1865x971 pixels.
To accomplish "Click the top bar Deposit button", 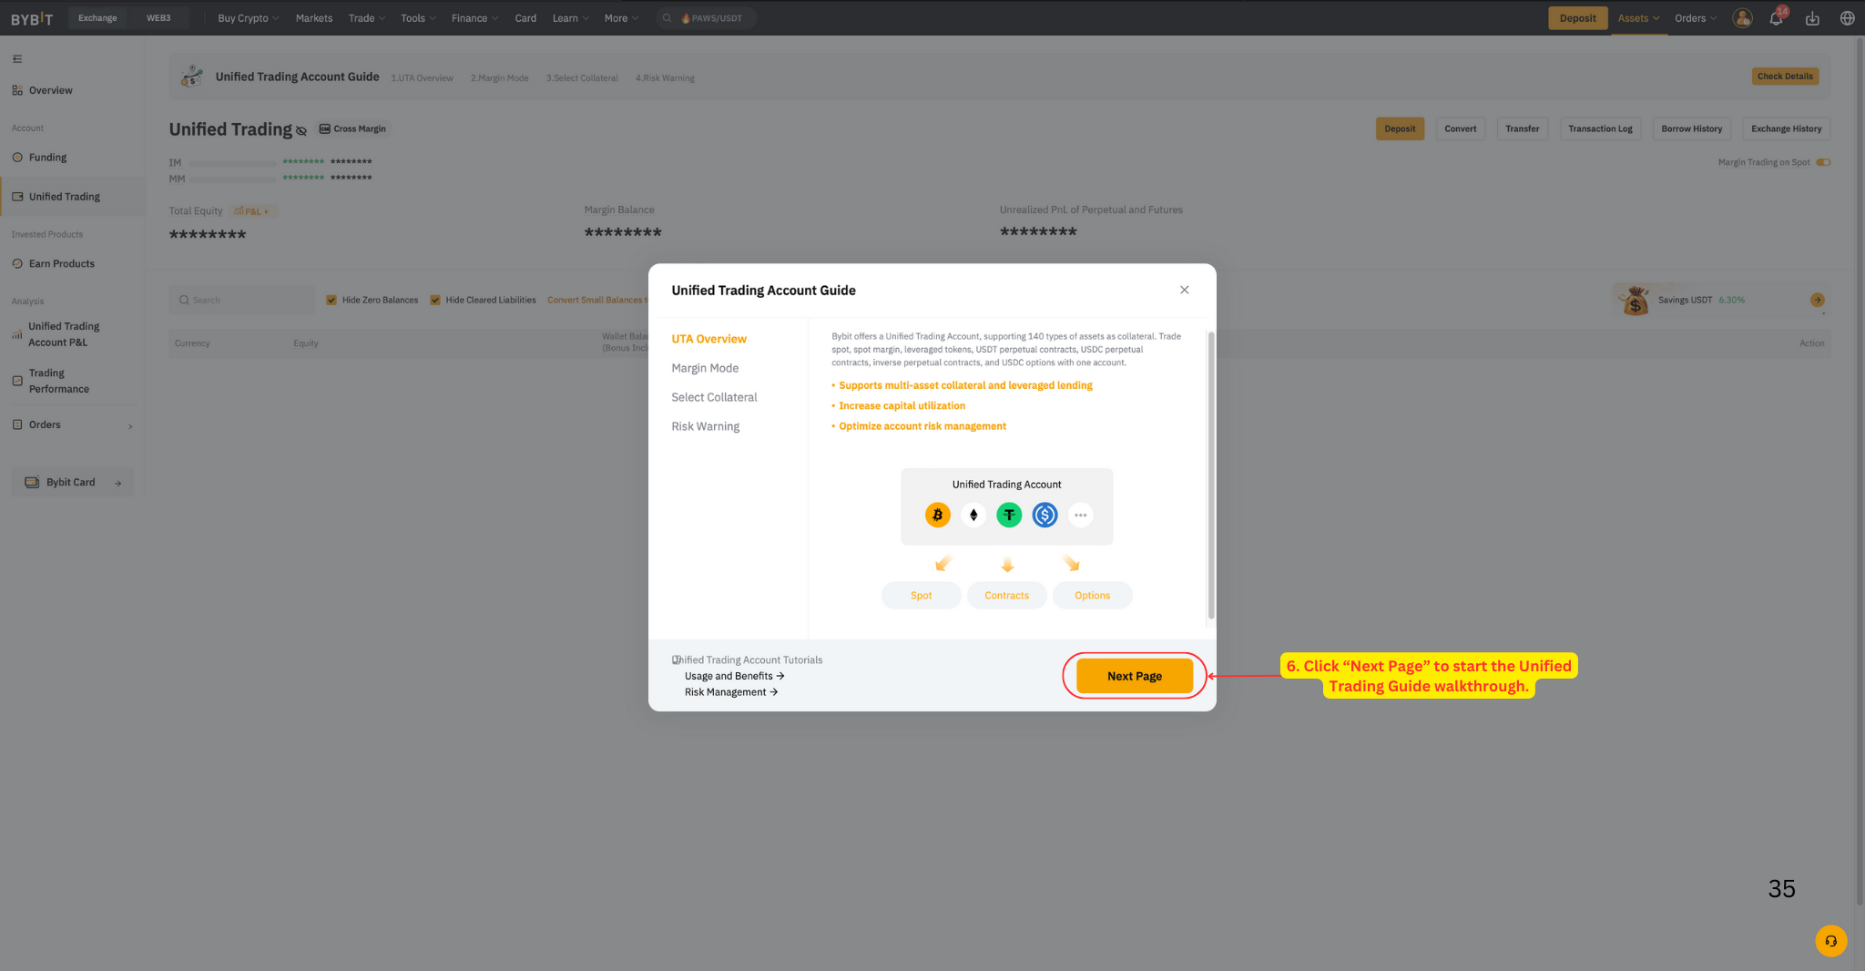I will coord(1577,18).
